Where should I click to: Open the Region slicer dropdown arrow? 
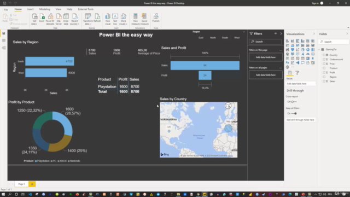(244, 32)
